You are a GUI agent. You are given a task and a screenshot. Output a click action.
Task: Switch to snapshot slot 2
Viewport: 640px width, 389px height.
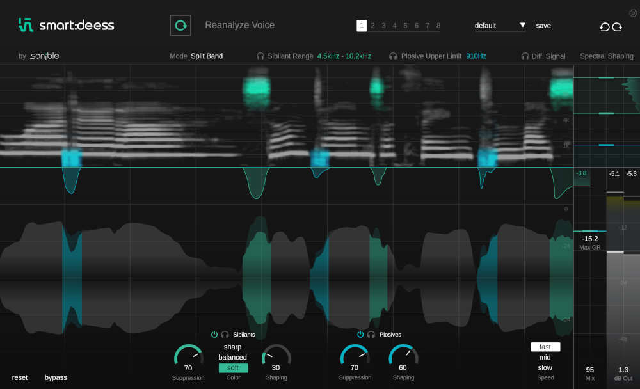pos(372,26)
